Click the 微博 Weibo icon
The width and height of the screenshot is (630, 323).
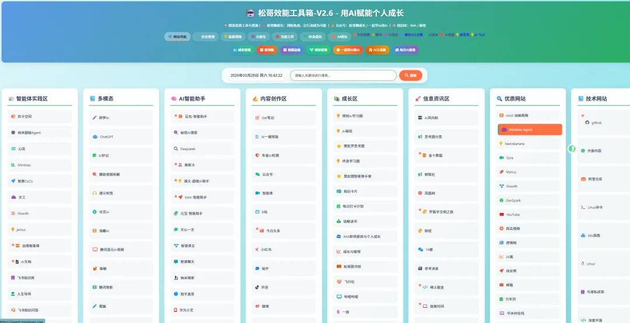pyautogui.click(x=258, y=306)
